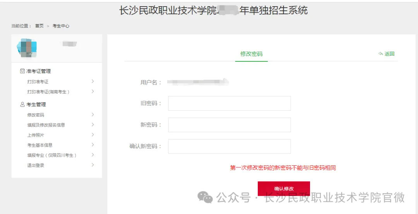Open 填报及修改报名信息 in sidebar
Image resolution: width=418 pixels, height=214 pixels.
(x=46, y=125)
